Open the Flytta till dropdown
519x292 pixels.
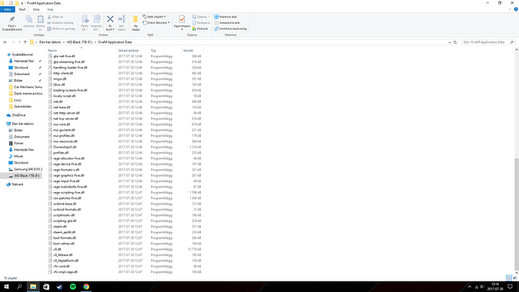click(x=85, y=23)
